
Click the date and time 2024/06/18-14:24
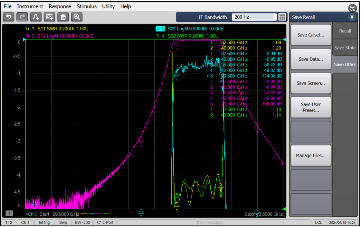[x=342, y=223]
